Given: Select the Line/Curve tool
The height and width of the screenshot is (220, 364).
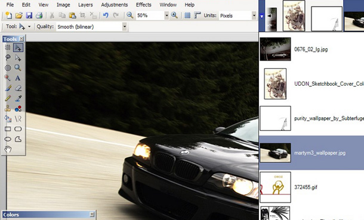Looking at the screenshot, I should pyautogui.click(x=18, y=119).
